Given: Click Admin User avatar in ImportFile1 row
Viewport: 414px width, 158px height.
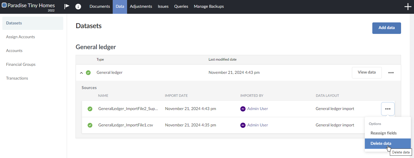Looking at the screenshot, I should (243, 125).
